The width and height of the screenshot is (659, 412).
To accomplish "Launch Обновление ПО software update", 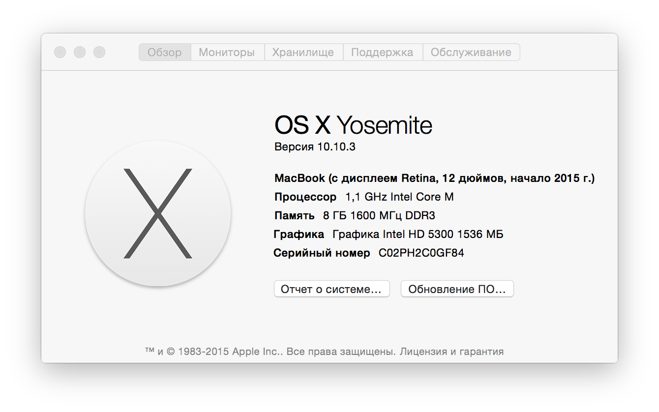I will pyautogui.click(x=457, y=289).
